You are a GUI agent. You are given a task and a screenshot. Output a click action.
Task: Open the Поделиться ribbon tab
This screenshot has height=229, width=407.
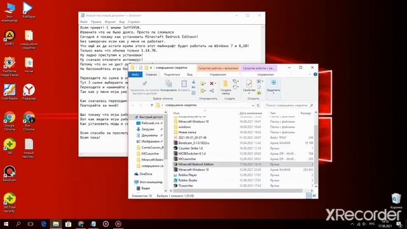pyautogui.click(x=172, y=74)
